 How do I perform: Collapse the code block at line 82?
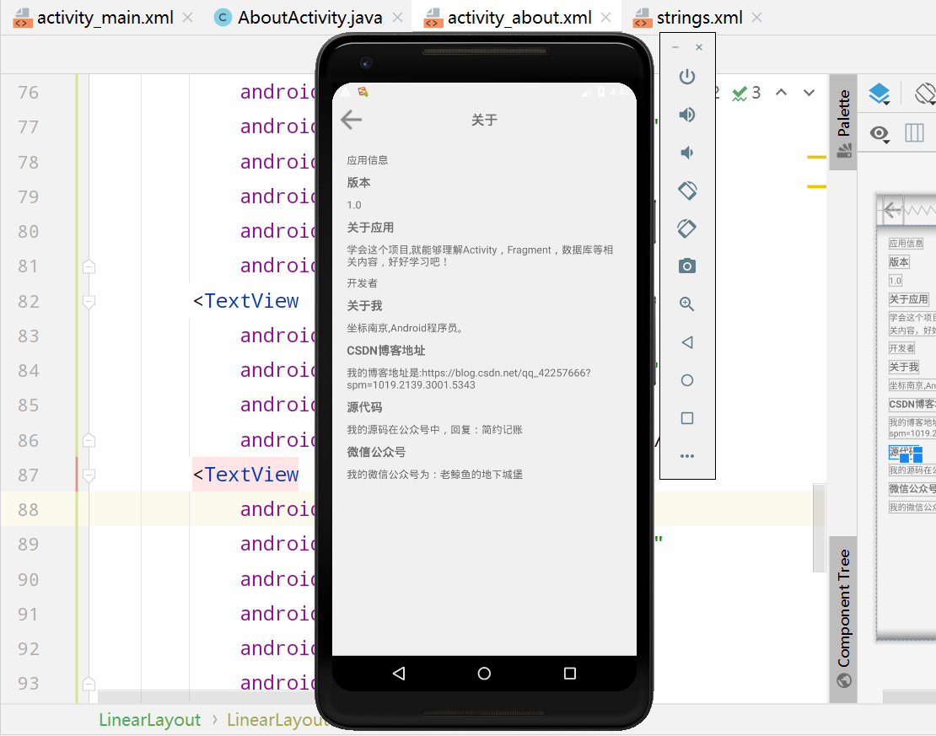click(x=89, y=302)
